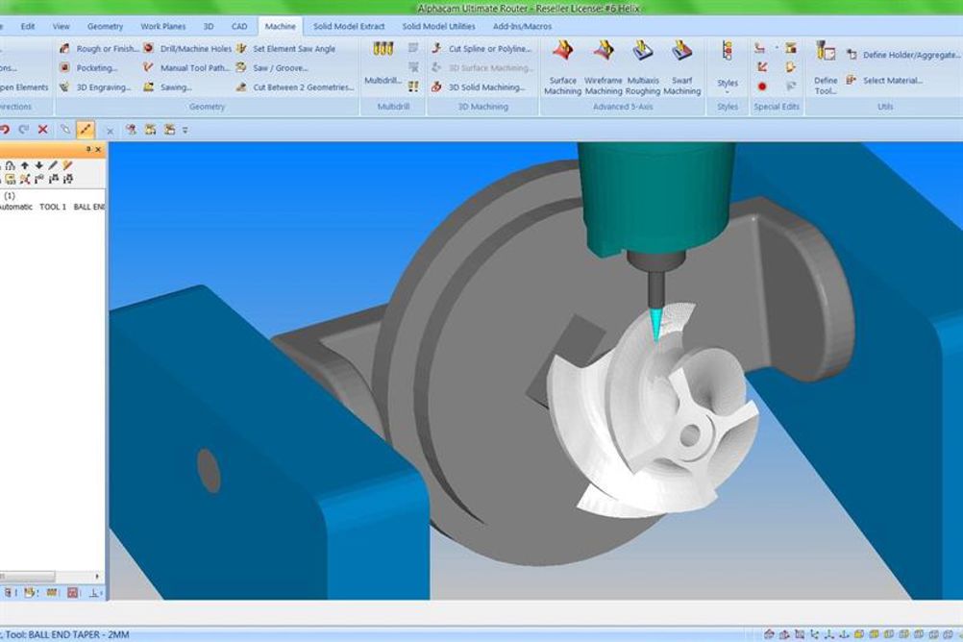Click the pencil edit icon in panel
963x642 pixels.
(54, 166)
